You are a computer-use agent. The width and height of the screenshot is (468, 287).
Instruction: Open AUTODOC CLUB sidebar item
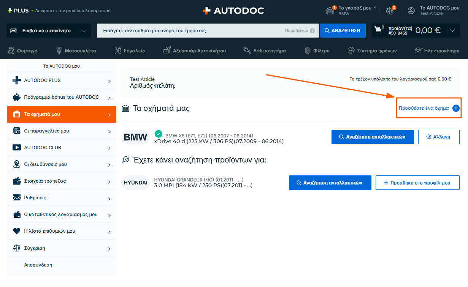pyautogui.click(x=61, y=148)
